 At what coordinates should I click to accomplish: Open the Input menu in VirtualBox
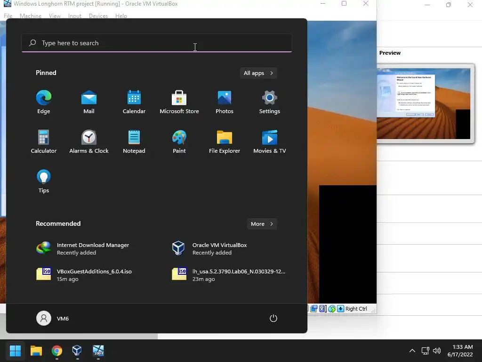[75, 16]
